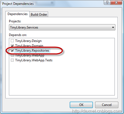Uncheck the TinyLibrary.Domain checkbox
This screenshot has height=114, width=124.
click(12, 46)
